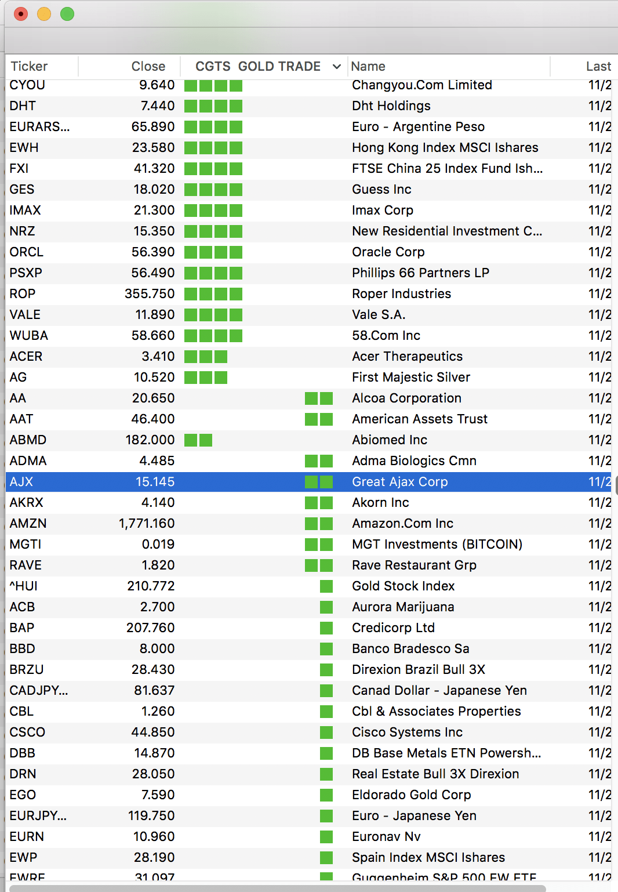This screenshot has width=618, height=892.
Task: Select New Residential Investment name cell
Action: point(447,231)
